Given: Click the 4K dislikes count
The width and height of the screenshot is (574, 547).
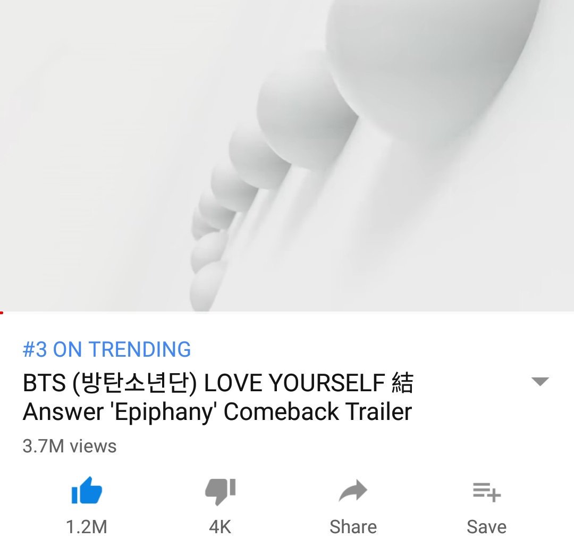Looking at the screenshot, I should click(220, 527).
